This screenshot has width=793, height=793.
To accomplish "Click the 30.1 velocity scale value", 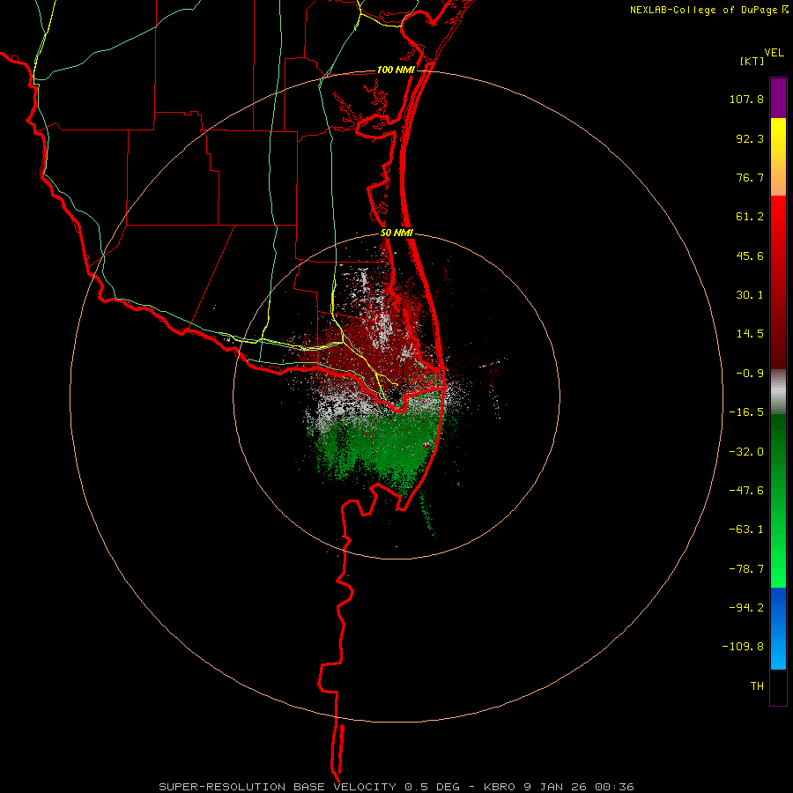I will (x=750, y=295).
